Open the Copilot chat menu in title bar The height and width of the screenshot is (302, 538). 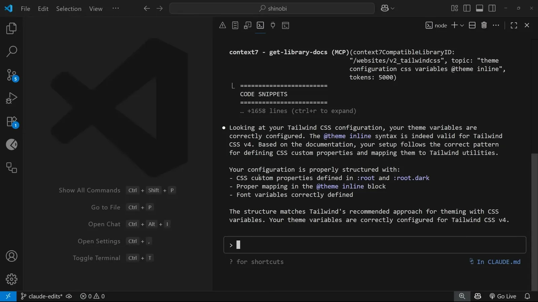click(x=387, y=8)
